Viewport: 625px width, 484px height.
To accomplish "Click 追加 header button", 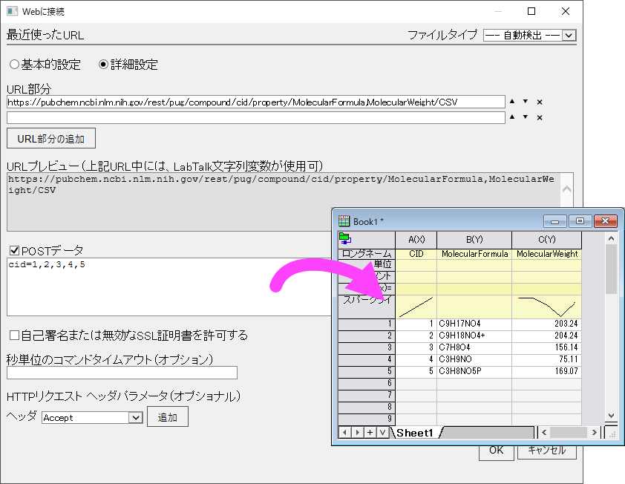I will [x=168, y=416].
